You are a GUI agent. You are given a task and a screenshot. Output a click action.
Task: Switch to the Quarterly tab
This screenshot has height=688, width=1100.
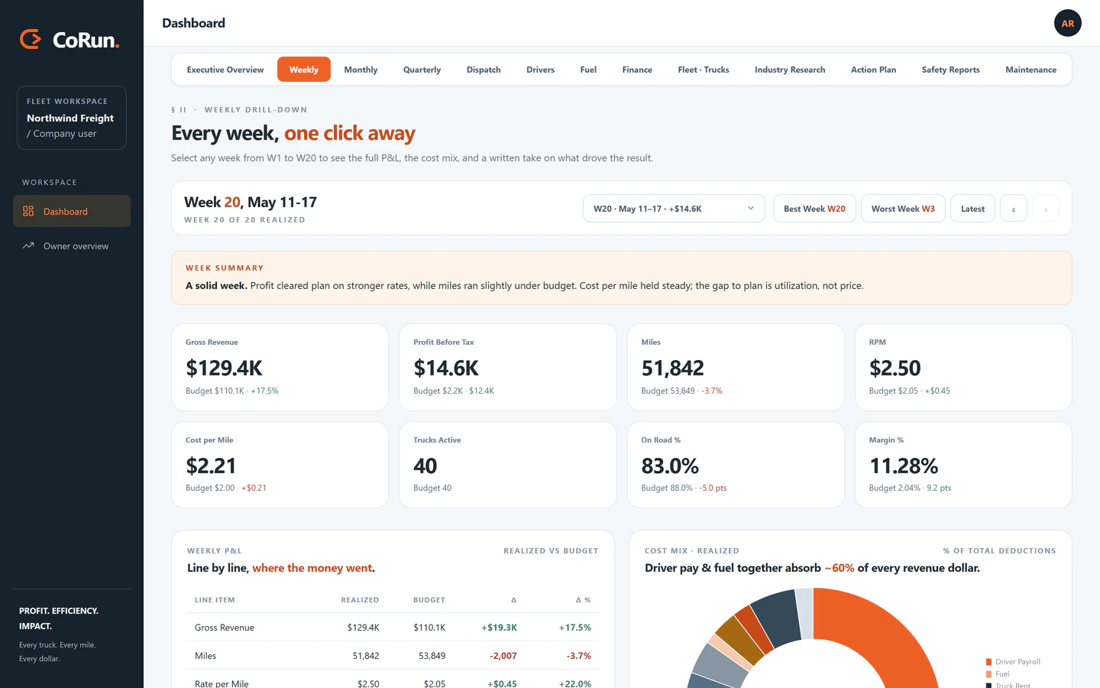click(422, 70)
